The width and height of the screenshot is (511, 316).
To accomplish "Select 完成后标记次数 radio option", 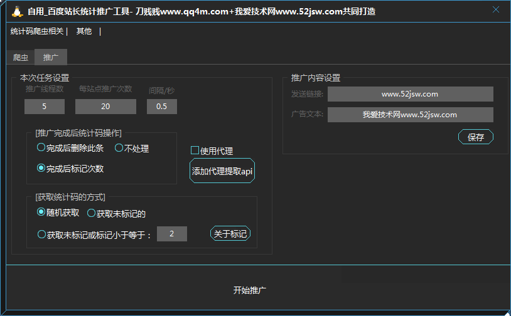I will click(70, 168).
